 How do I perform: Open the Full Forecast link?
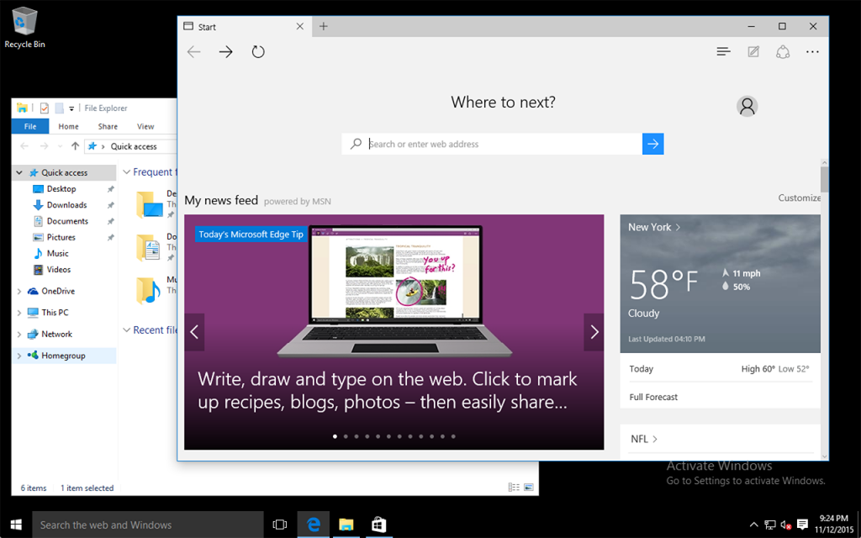pos(653,397)
